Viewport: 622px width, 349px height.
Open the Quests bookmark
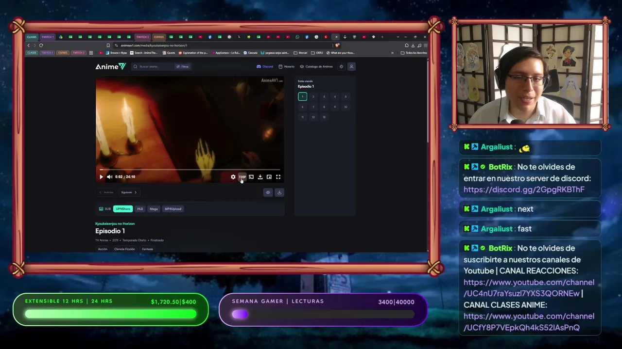169,53
